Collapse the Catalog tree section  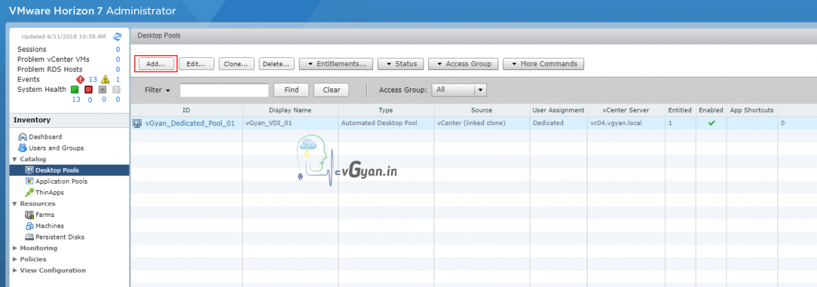coord(15,159)
